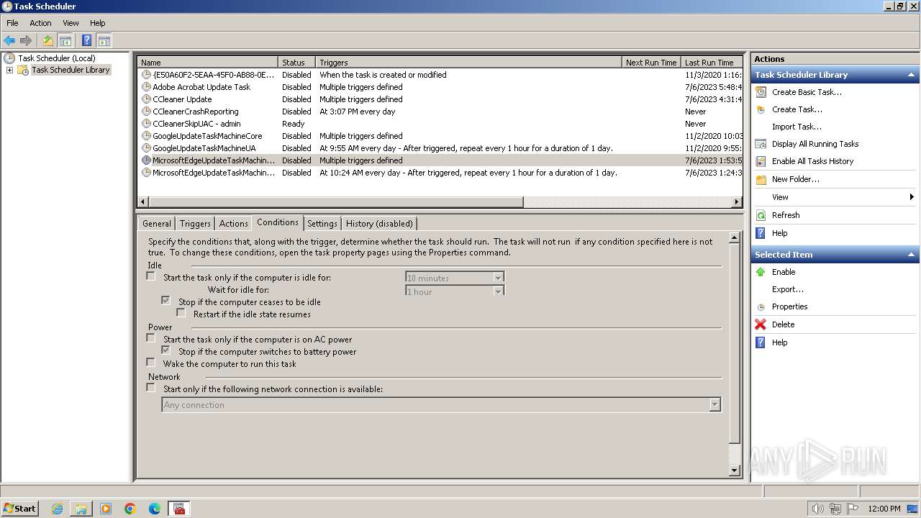The image size is (921, 518).
Task: Click the volume speaker tray icon
Action: pyautogui.click(x=817, y=509)
